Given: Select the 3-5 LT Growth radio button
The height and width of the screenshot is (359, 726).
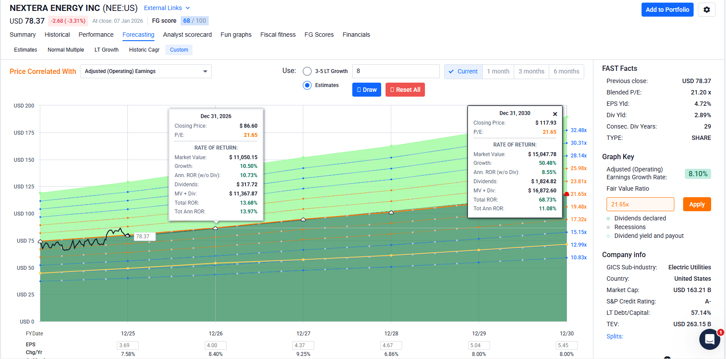Looking at the screenshot, I should coord(307,71).
